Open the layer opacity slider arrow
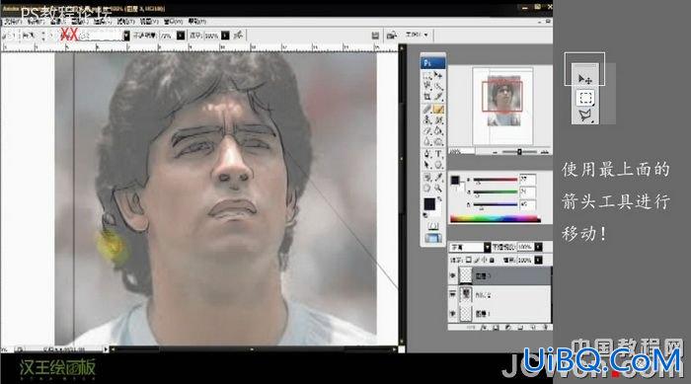691x384 pixels. point(538,248)
